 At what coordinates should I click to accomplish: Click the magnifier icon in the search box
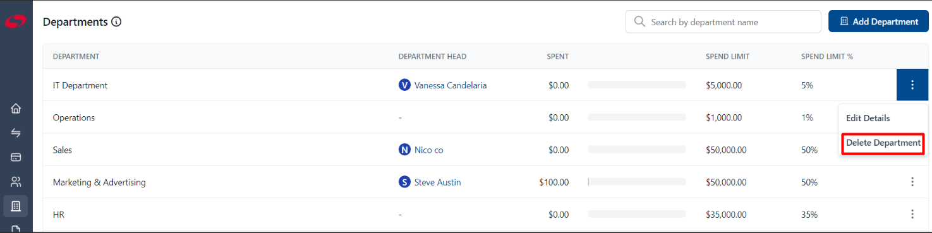coord(639,21)
